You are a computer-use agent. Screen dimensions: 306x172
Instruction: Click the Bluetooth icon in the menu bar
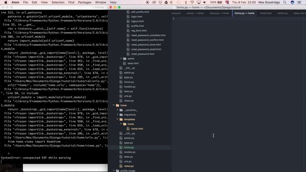186,2
